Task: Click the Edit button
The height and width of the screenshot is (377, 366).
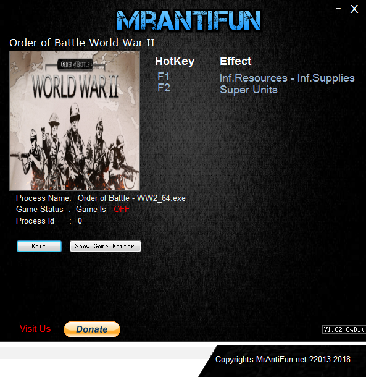Action: coord(39,246)
